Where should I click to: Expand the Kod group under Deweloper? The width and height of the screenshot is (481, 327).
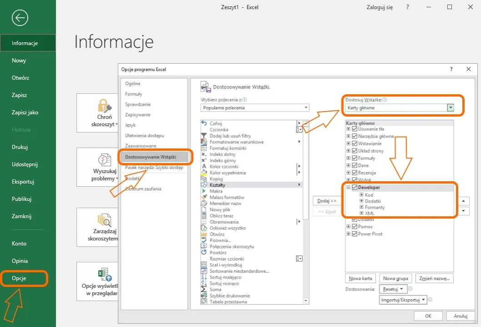[x=361, y=195]
